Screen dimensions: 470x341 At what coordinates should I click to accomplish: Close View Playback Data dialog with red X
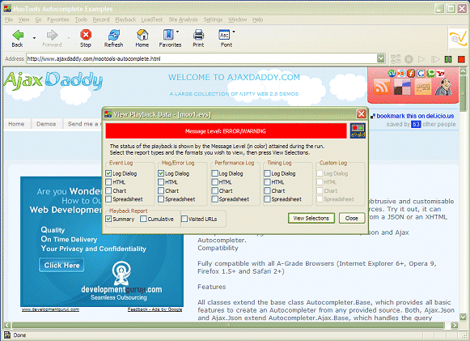click(361, 114)
